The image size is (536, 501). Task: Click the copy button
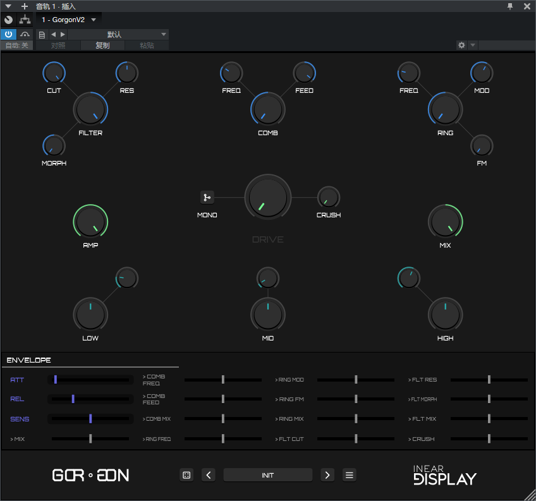coord(102,45)
